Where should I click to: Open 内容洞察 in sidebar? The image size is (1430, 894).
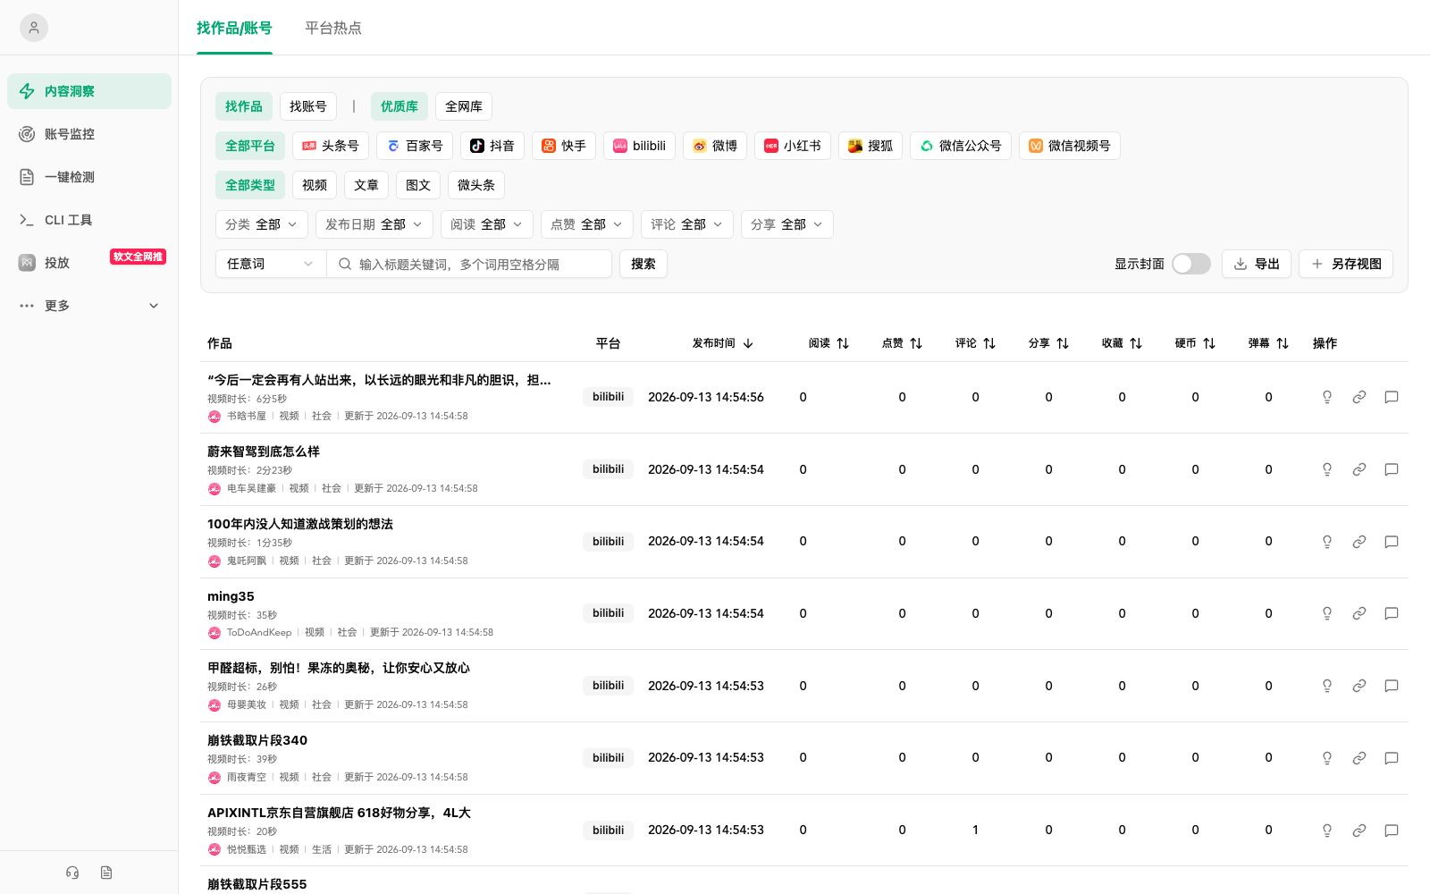[89, 91]
